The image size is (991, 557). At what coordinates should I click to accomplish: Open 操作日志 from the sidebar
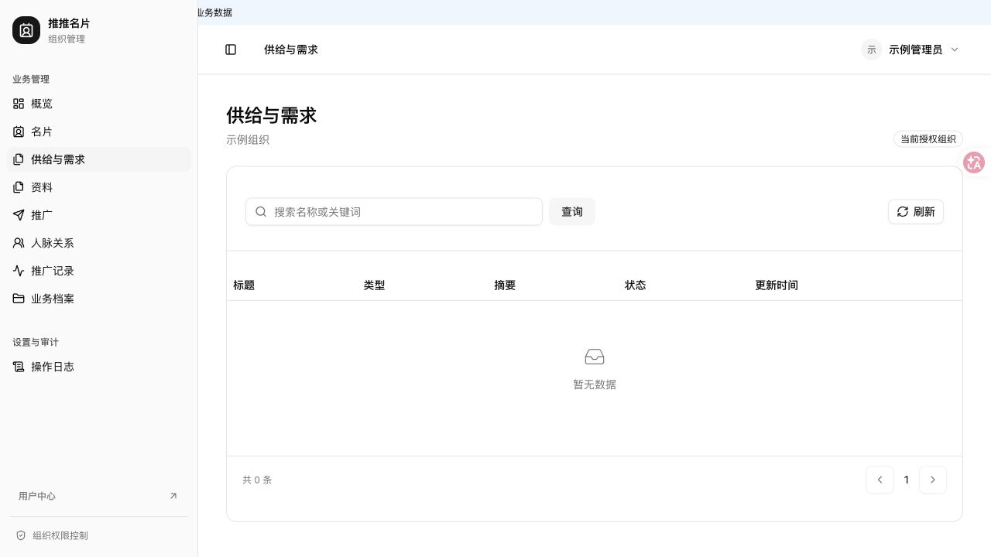pos(98,367)
